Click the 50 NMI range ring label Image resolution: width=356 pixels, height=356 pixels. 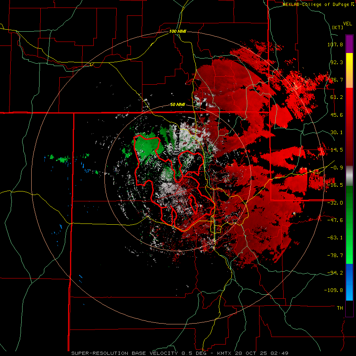pos(178,105)
